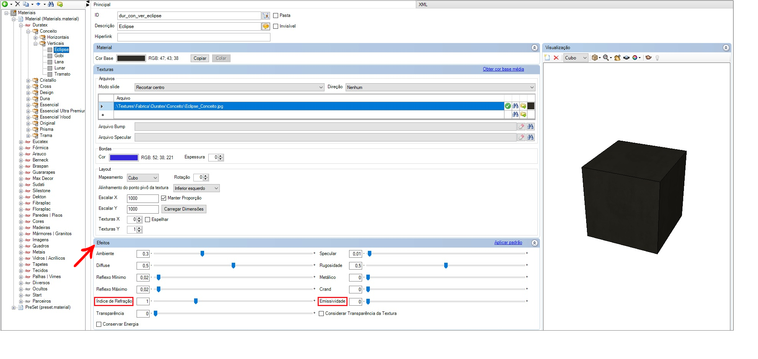This screenshot has height=359, width=758.
Task: Click green checkmark in Eclipse_Conceito.jpg row
Action: (508, 106)
